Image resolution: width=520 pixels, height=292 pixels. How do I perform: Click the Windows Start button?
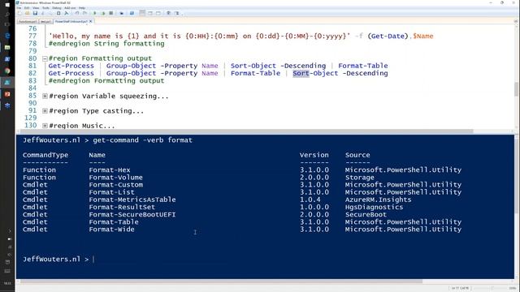pyautogui.click(x=7, y=5)
